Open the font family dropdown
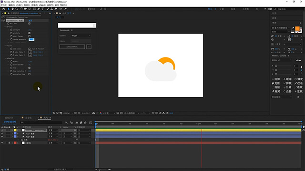Viewport: 305px width, 171px height. coord(281,28)
